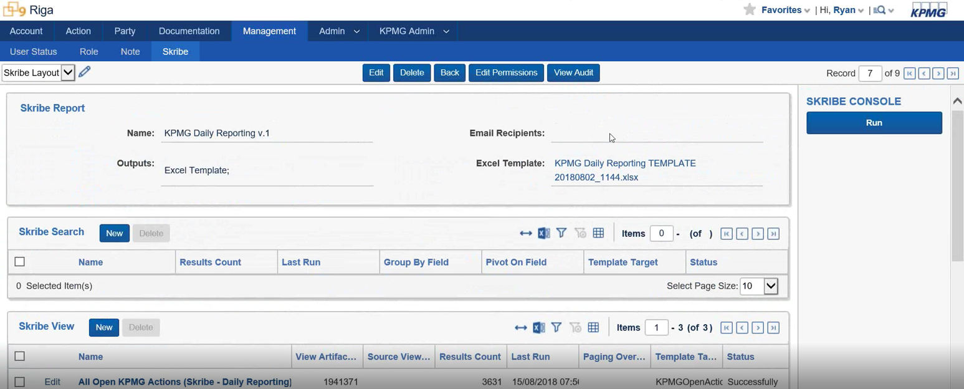
Task: Switch to the User Status sub-tab
Action: pos(34,52)
